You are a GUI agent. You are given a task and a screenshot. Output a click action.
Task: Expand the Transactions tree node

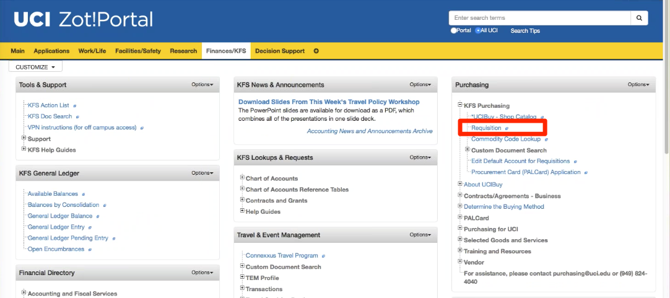point(242,288)
